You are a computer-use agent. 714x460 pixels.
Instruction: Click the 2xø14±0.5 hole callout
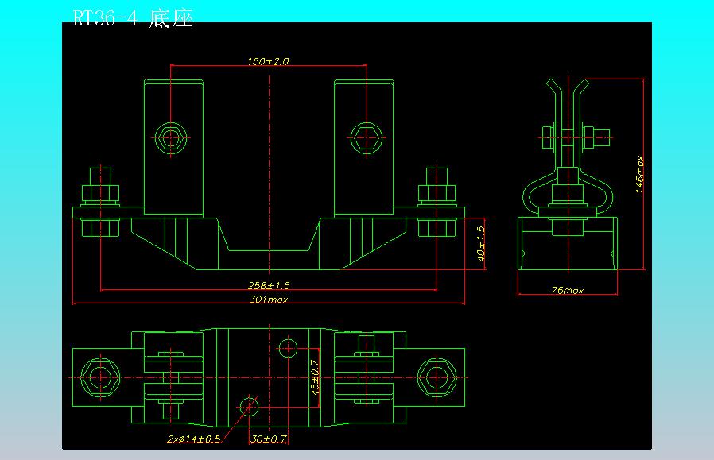(x=194, y=439)
